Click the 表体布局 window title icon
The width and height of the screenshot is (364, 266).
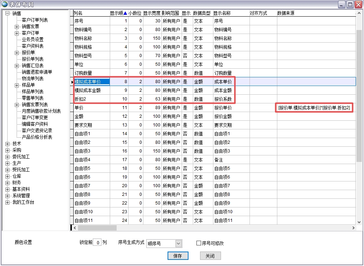pos(5,4)
